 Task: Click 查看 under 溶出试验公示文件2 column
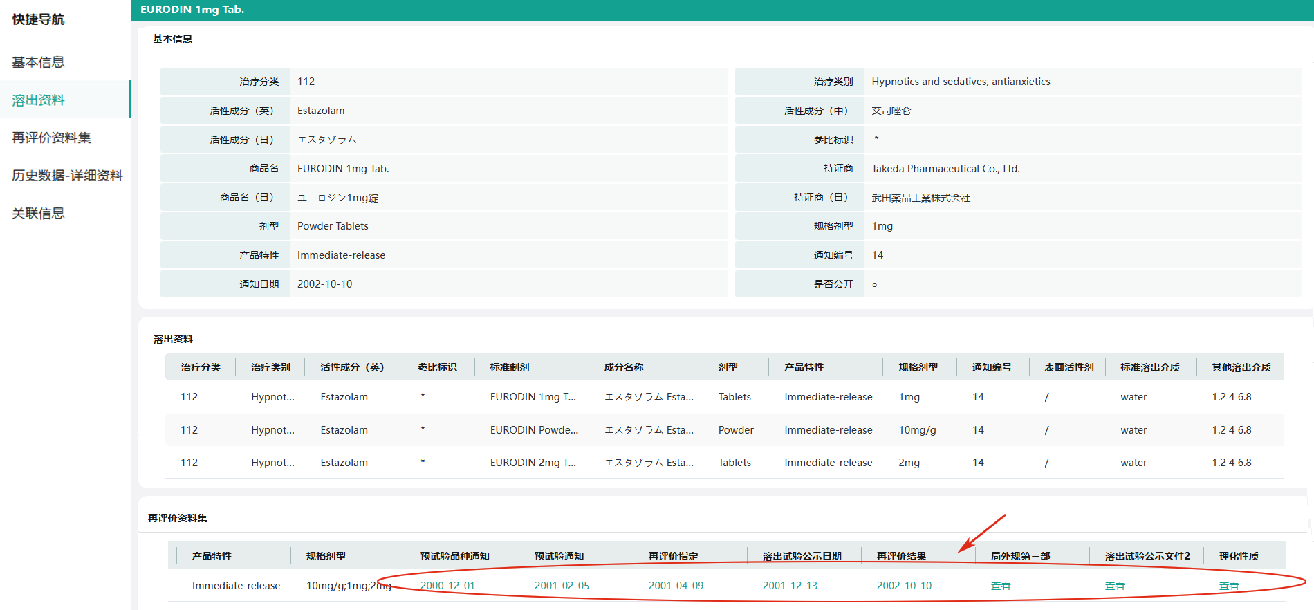tap(1115, 586)
